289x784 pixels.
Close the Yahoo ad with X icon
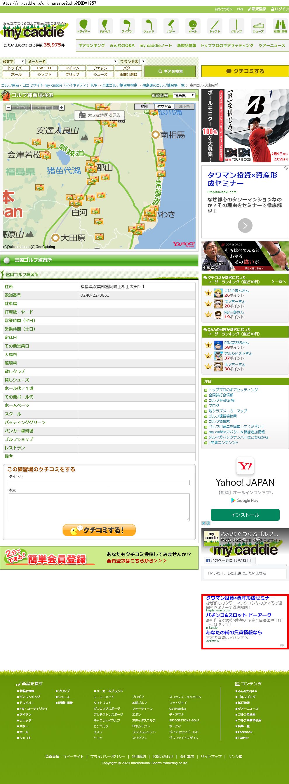(204, 523)
